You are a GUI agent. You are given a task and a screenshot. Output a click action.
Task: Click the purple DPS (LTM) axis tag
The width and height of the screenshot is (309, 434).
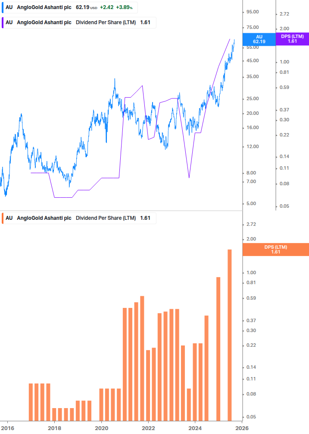coord(292,39)
